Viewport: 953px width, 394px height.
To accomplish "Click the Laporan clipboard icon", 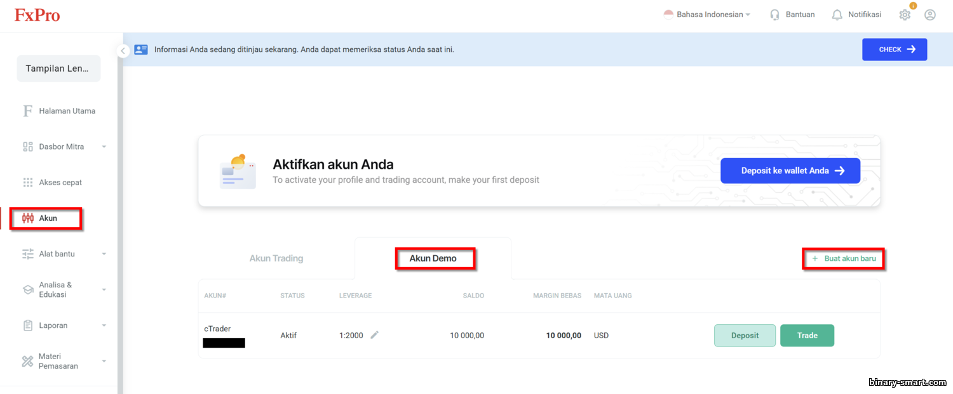I will pos(27,325).
